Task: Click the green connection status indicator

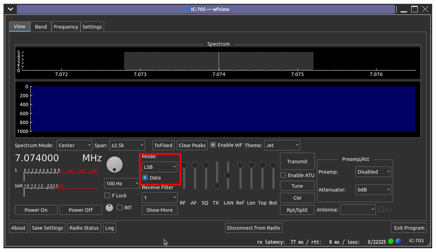Action: [x=391, y=241]
